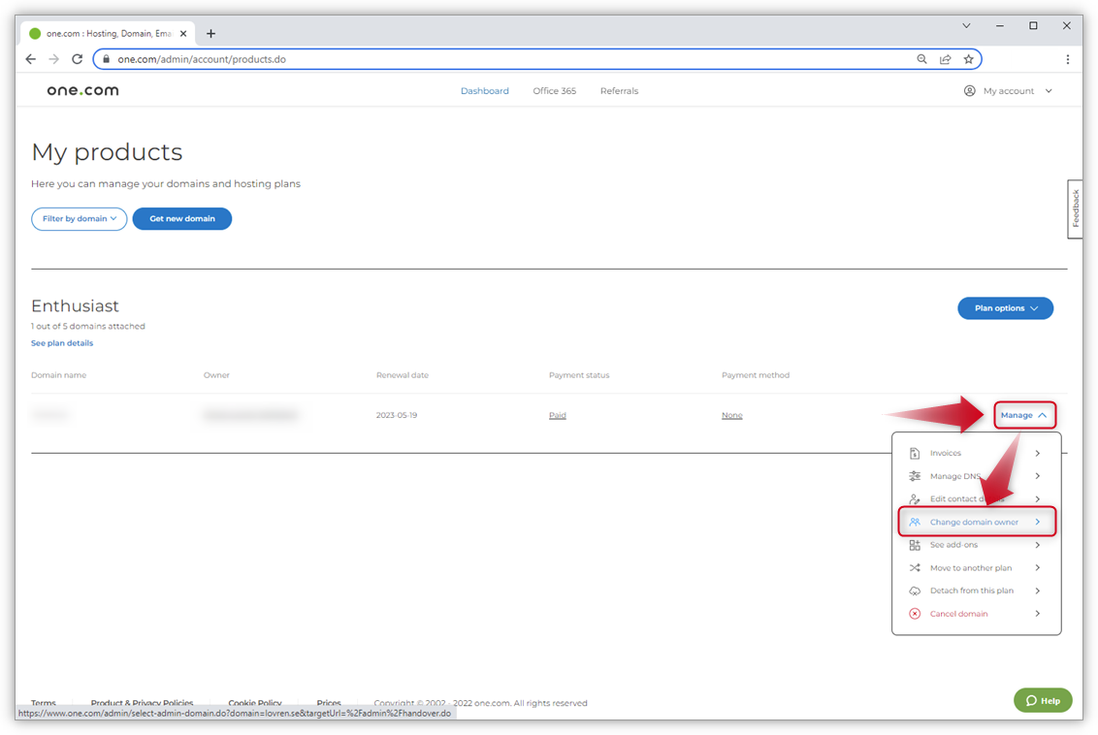Viewport: 1098px width, 735px height.
Task: Click the See add-ons grid icon
Action: [x=915, y=545]
